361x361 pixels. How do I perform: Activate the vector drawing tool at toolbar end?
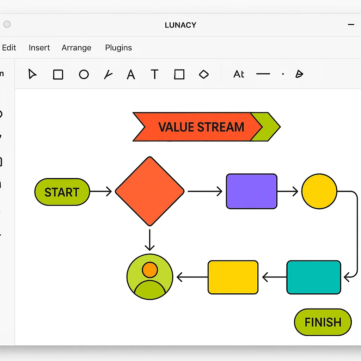click(x=299, y=74)
